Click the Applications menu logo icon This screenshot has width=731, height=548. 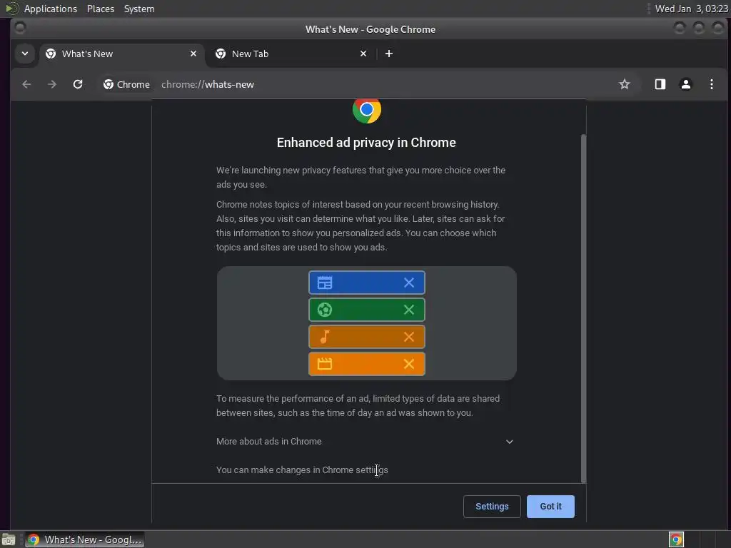12,9
